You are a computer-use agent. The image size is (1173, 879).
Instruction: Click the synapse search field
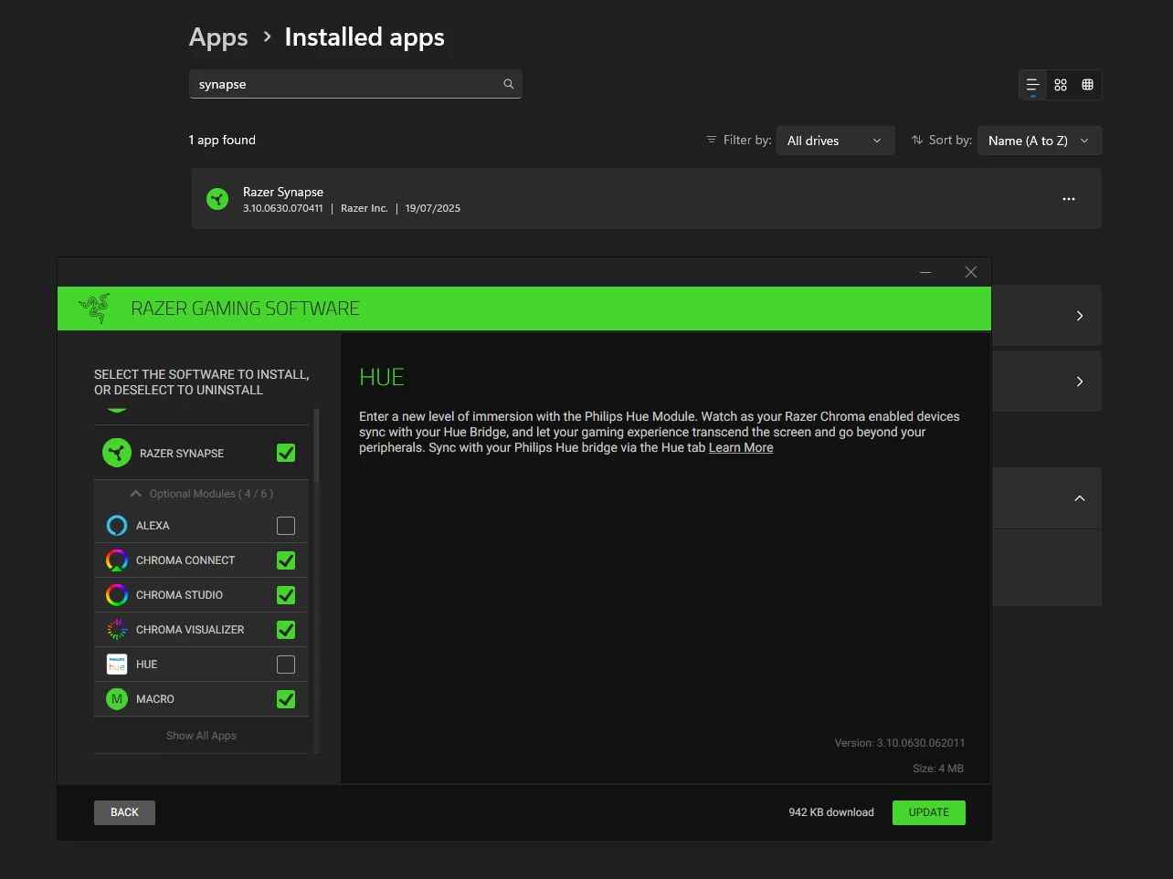click(355, 84)
